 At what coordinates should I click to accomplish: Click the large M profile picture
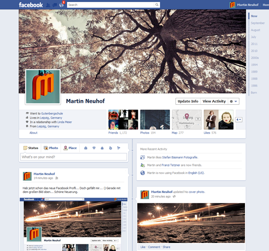click(43, 87)
